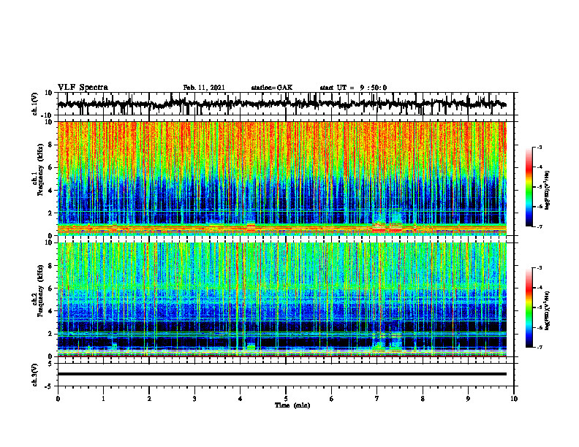Click the "8" kHz tick of ch.1 spectrogram

51,145
